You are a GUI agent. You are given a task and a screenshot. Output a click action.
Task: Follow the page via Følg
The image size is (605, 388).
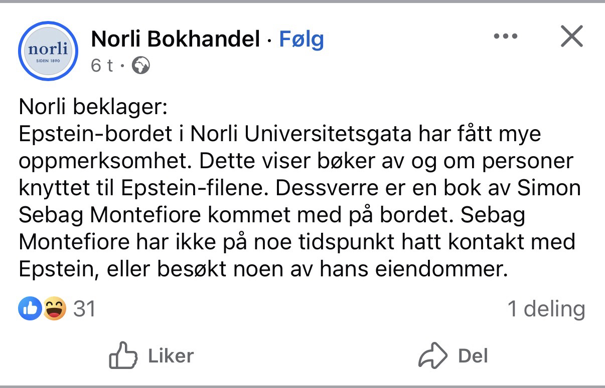[x=301, y=39]
